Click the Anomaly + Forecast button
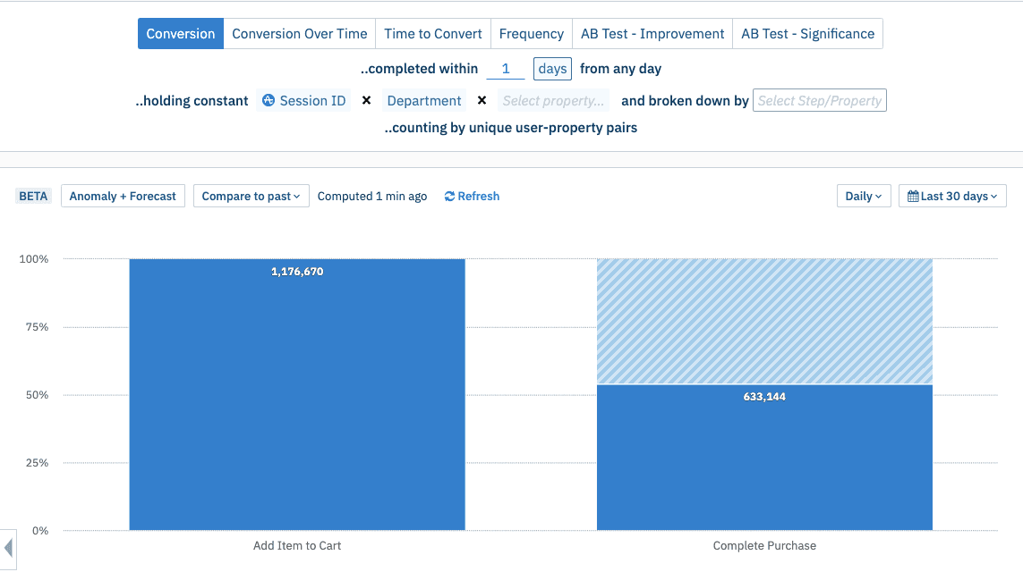 coord(123,196)
